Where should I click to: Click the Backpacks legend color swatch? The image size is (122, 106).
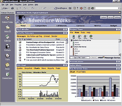click(82, 100)
